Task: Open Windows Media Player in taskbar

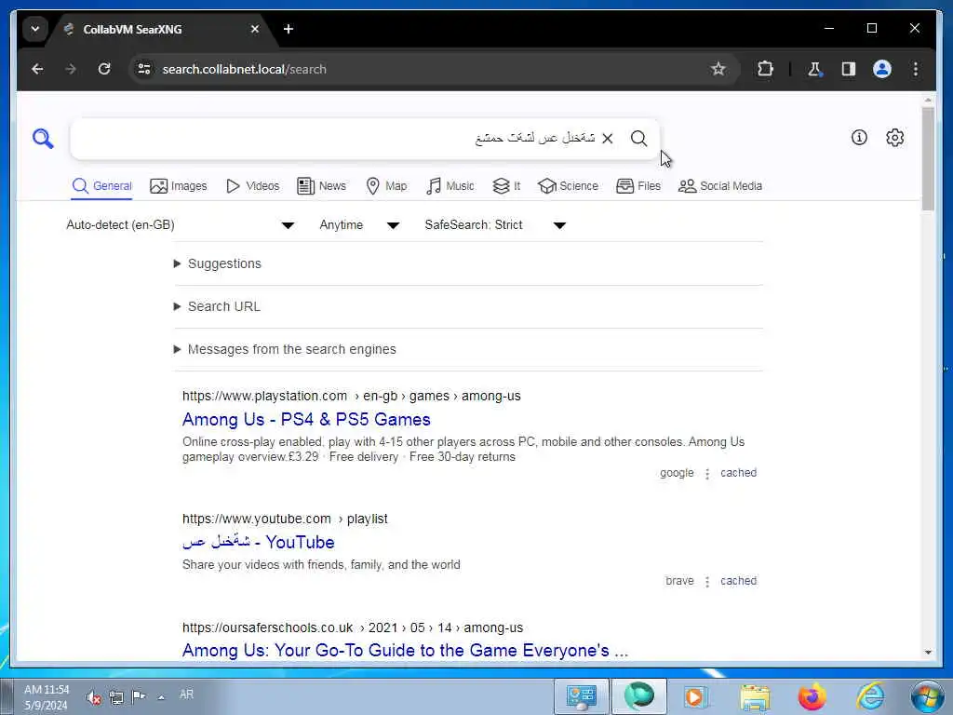Action: pyautogui.click(x=696, y=696)
